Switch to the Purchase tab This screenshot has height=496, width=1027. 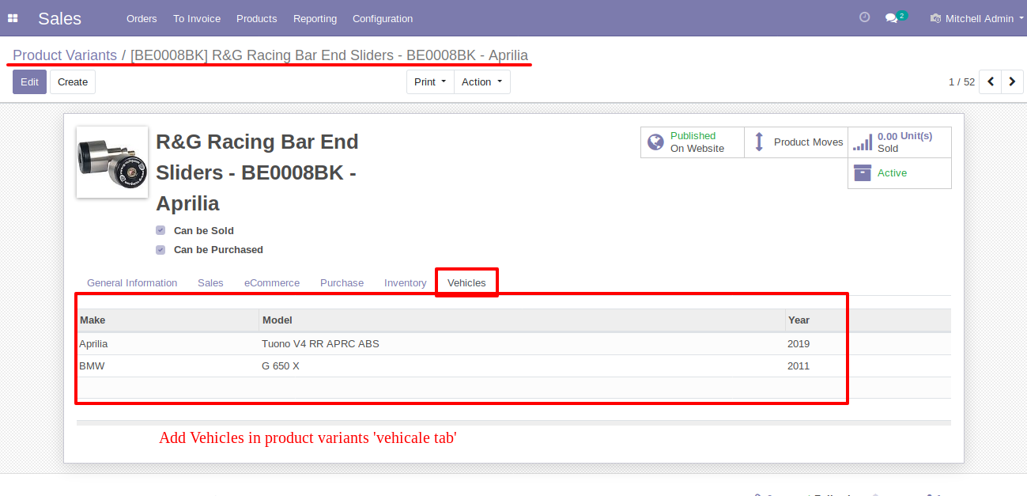[x=342, y=282]
